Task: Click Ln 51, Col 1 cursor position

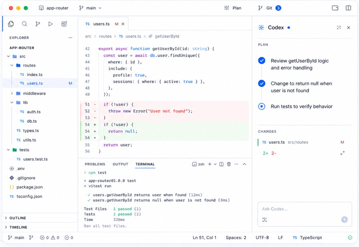Action: pyautogui.click(x=204, y=238)
